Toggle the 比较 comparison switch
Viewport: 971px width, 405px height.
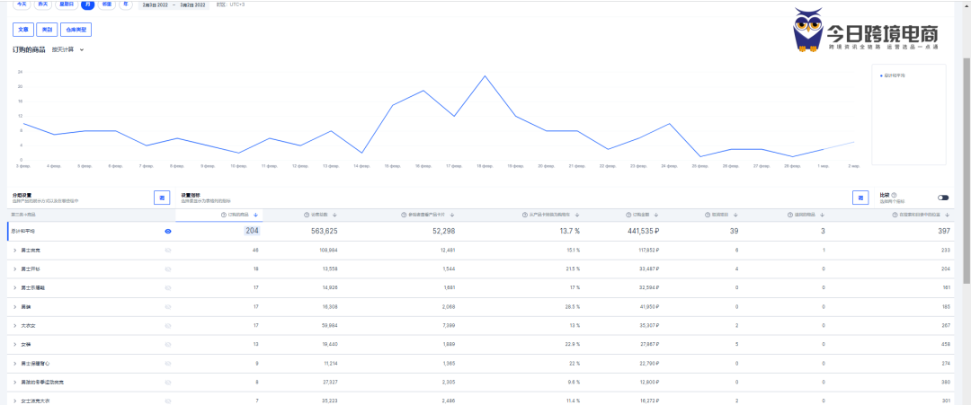click(943, 198)
